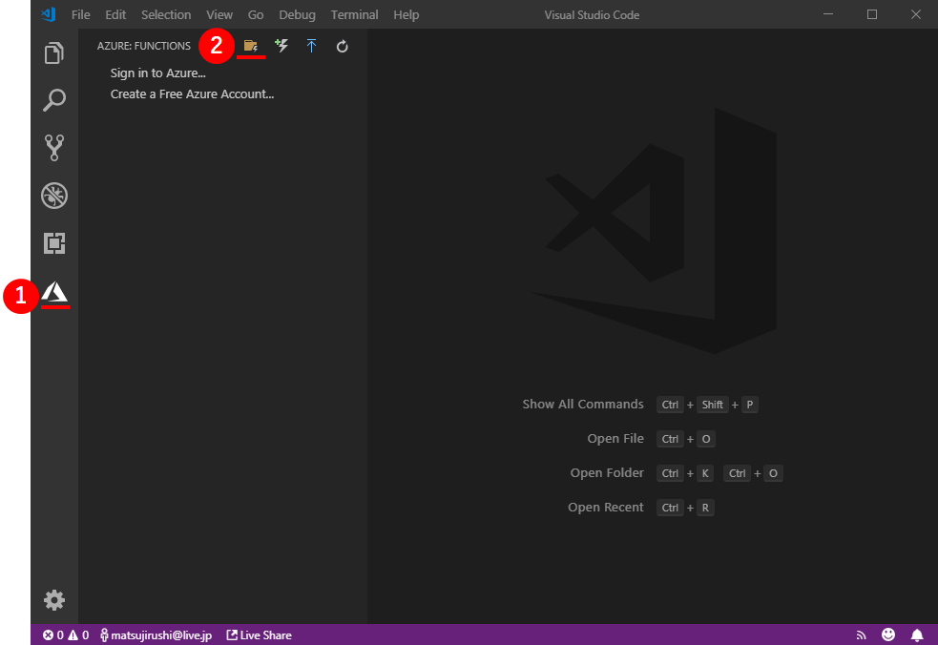
Task: Show errors and warnings count in status bar
Action: coord(66,635)
